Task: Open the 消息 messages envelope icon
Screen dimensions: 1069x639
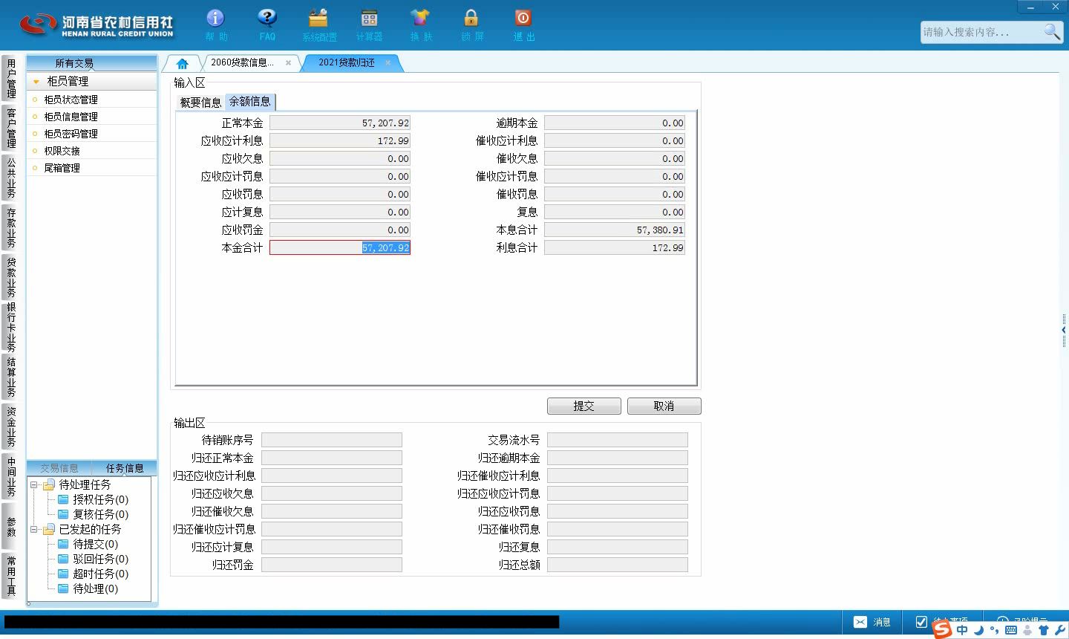Action: coord(860,622)
